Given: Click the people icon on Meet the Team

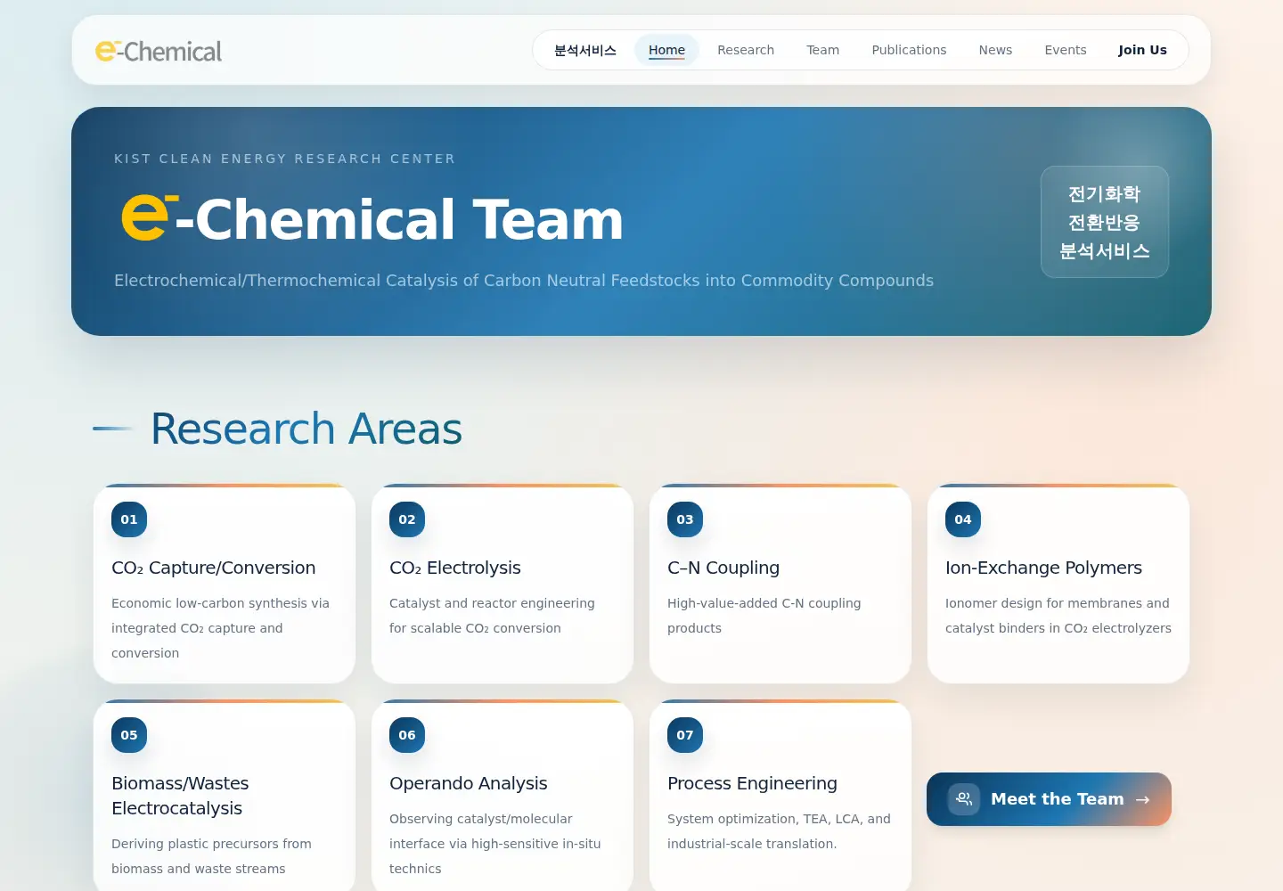Looking at the screenshot, I should pos(964,799).
